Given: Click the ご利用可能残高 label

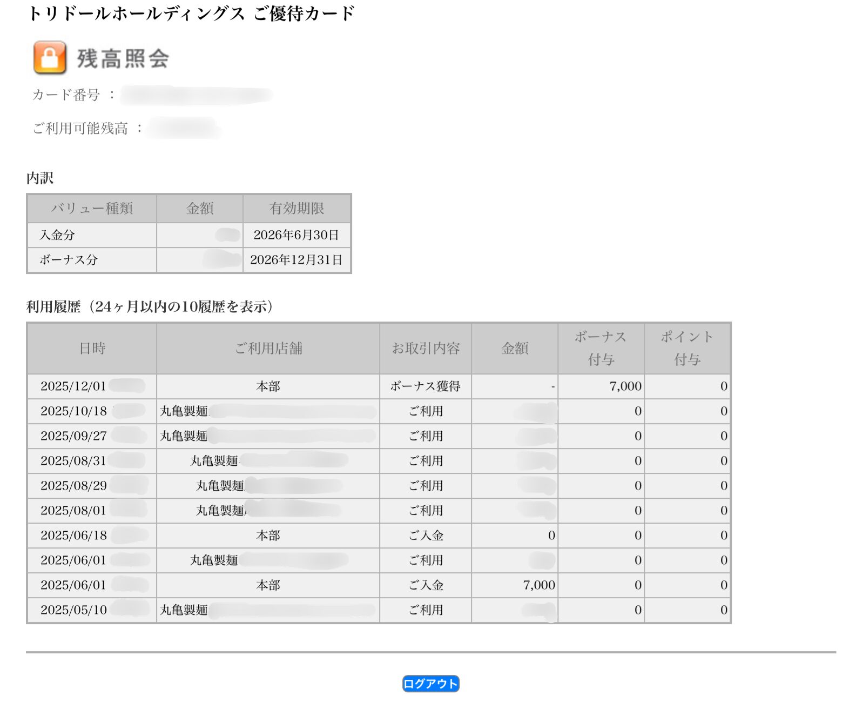Looking at the screenshot, I should tap(80, 129).
